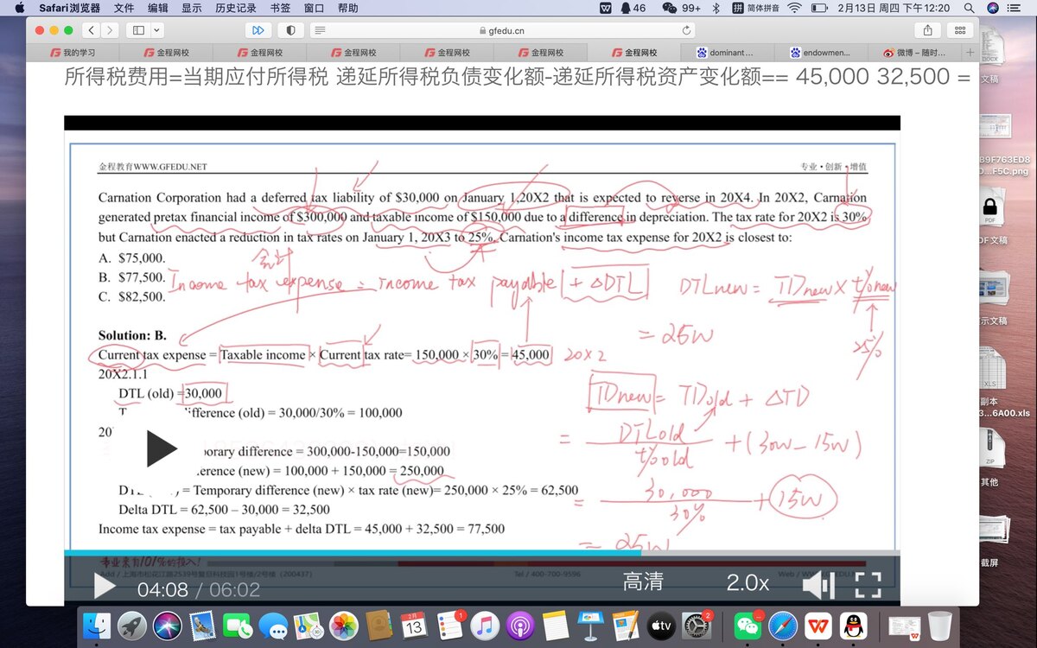Open Reminders in the Dock

449,625
